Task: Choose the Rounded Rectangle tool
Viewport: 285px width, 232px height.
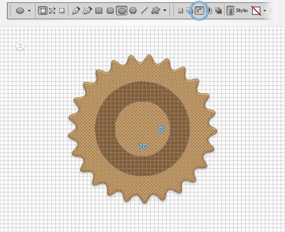Action: coord(110,11)
